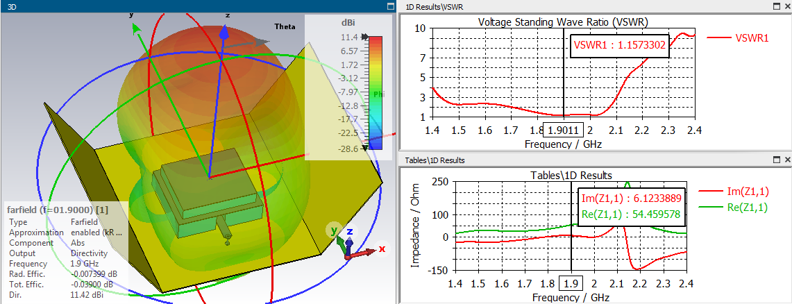
Task: Click the Im(Z1,1) : 6.1233889 marker readout
Action: click(630, 198)
